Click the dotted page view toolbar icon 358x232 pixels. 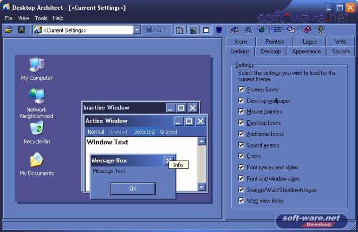coord(180,30)
